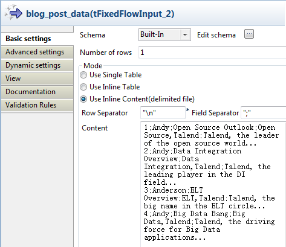Click the text "big name in the ELT circle..."
286x247 pixels.
[x=204, y=206]
